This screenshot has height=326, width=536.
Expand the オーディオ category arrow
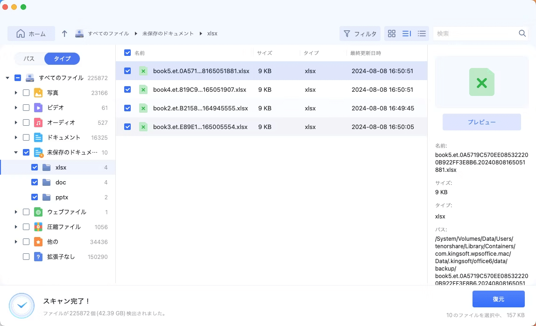pyautogui.click(x=16, y=122)
